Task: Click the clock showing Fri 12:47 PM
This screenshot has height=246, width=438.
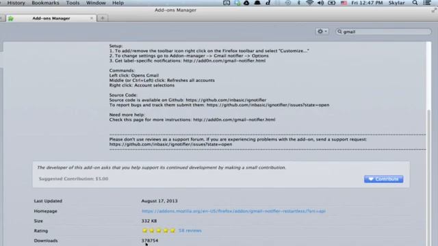Action: point(367,3)
